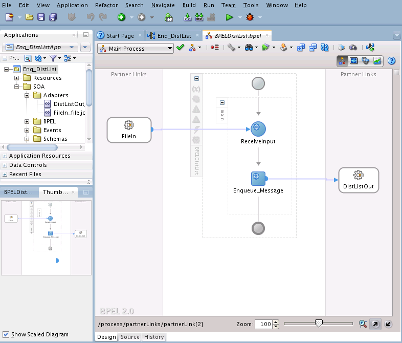The height and width of the screenshot is (343, 402).
Task: Expand the BPEL folder in project tree
Action: coord(27,121)
